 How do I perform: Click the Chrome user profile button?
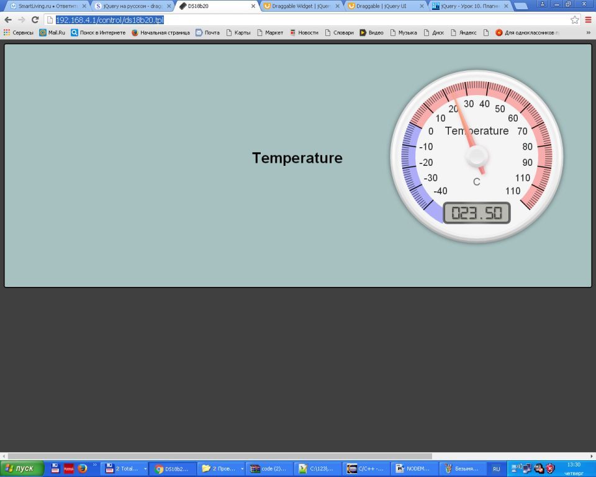point(543,4)
